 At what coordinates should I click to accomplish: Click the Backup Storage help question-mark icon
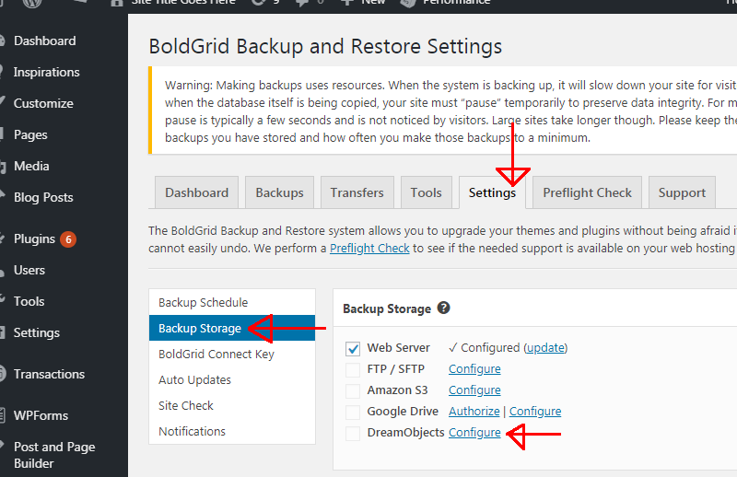[x=443, y=308]
